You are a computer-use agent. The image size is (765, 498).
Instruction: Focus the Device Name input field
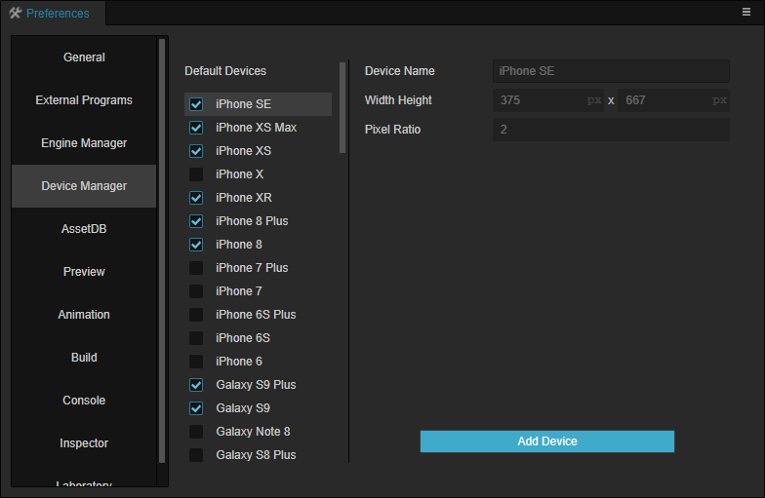pos(611,71)
